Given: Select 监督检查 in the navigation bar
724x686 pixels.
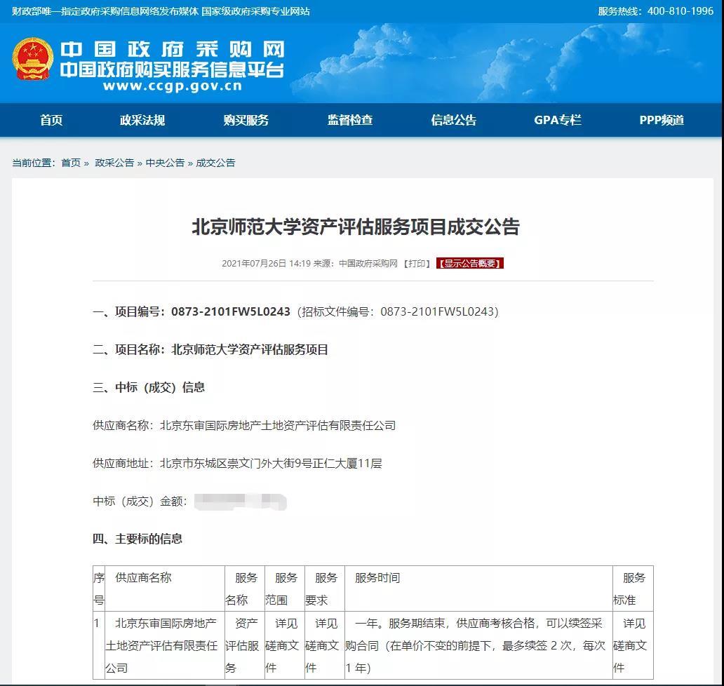Looking at the screenshot, I should point(350,120).
